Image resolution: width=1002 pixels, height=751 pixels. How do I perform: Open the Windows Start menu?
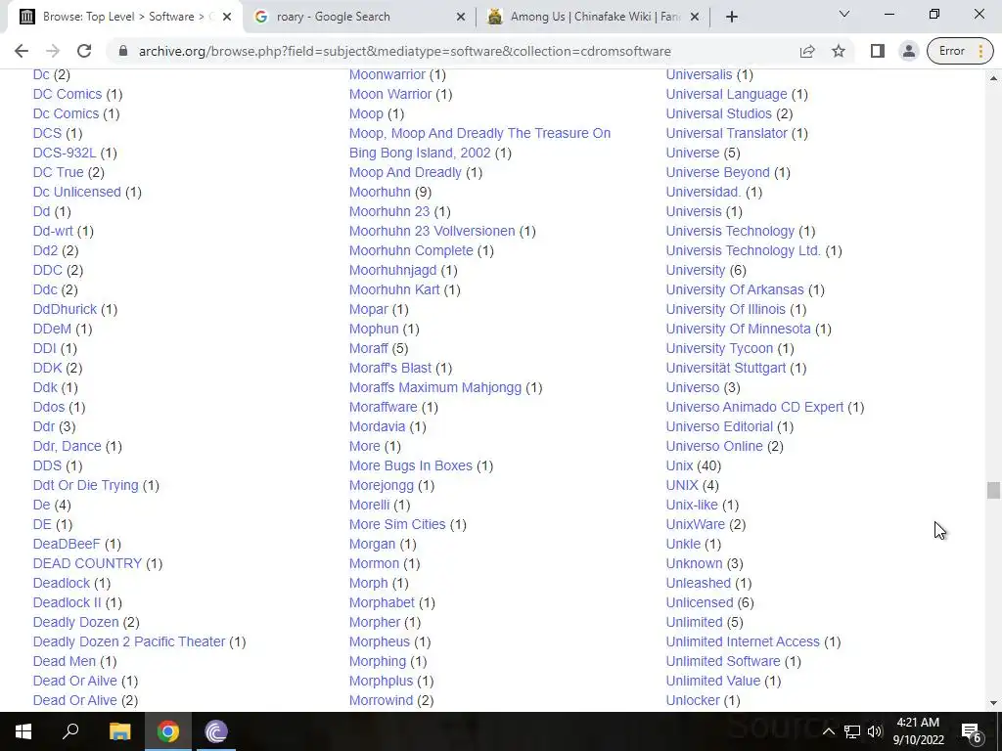coord(23,731)
